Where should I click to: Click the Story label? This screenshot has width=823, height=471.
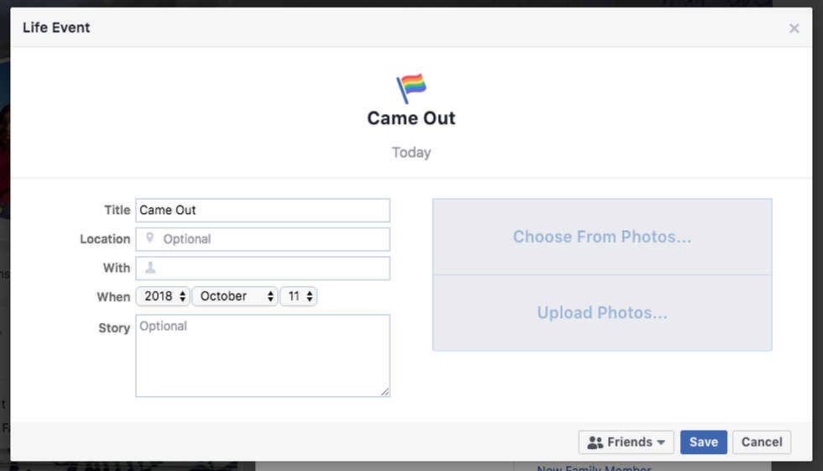click(114, 328)
